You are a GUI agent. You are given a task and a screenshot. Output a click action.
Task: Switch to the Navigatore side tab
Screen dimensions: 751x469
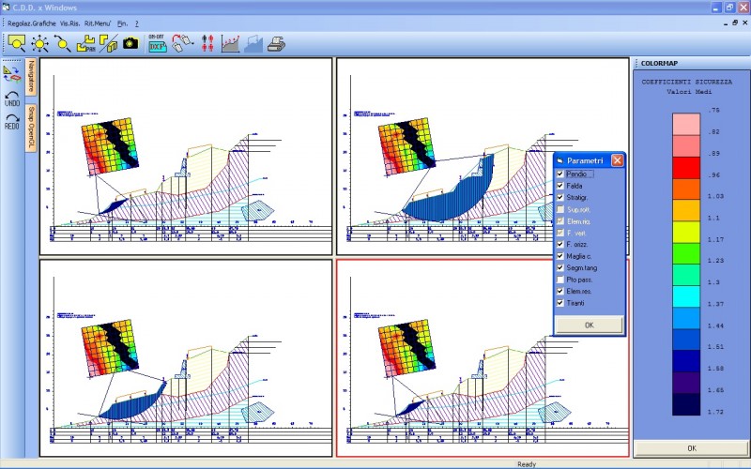point(31,77)
